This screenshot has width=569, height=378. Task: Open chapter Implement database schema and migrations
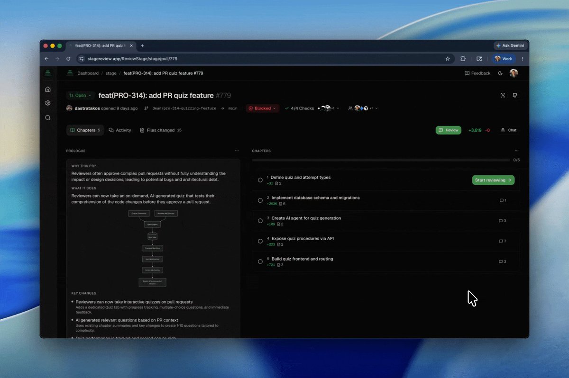[x=316, y=198]
